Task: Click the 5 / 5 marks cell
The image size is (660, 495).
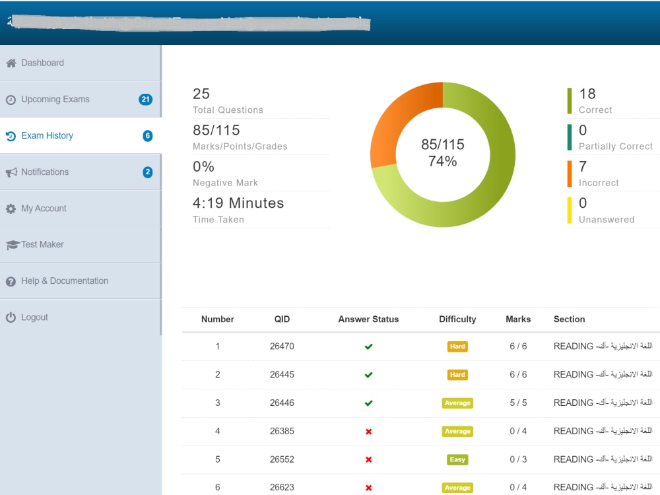Action: tap(518, 403)
